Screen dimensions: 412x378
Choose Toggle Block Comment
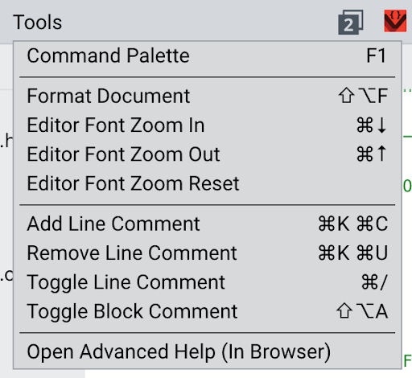click(207, 311)
